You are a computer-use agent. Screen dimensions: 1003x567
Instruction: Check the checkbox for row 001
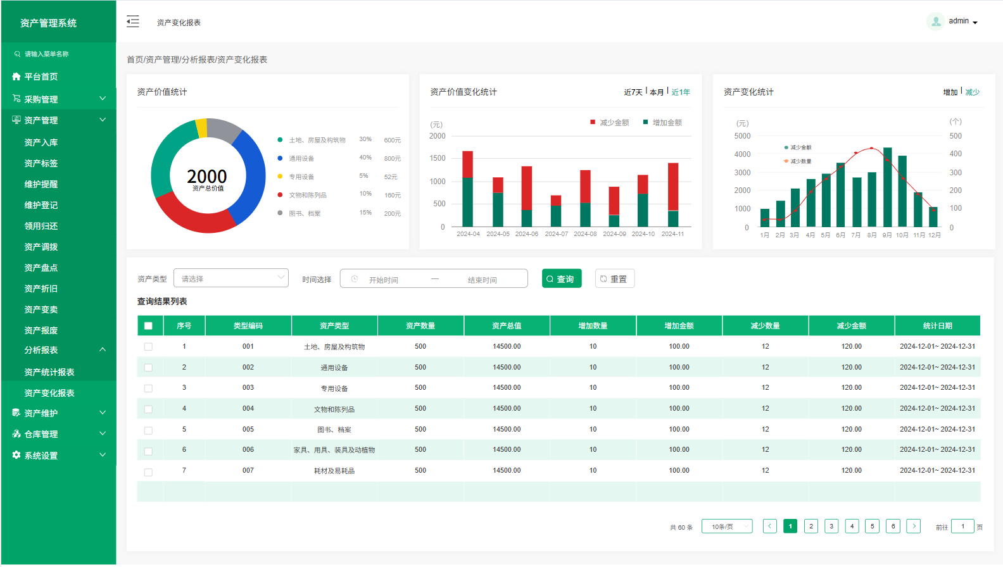[148, 347]
